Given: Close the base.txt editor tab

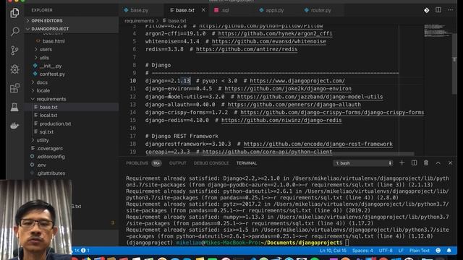Looking at the screenshot, I should click(203, 10).
